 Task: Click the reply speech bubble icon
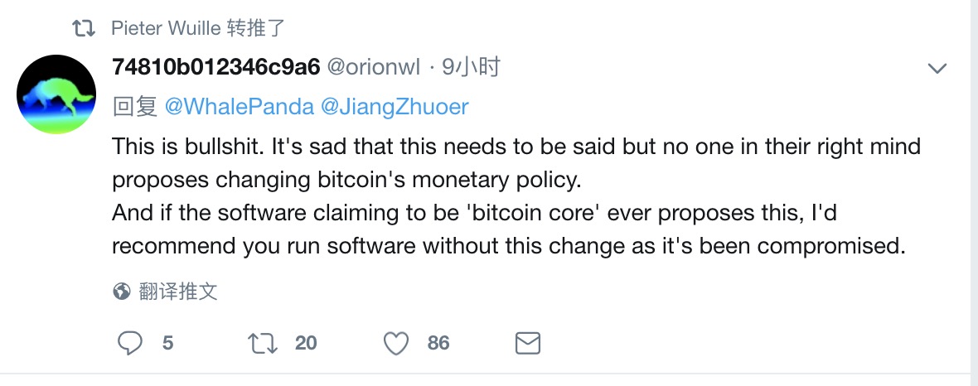[130, 343]
